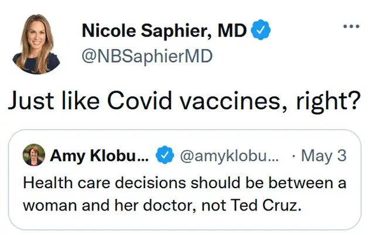The width and height of the screenshot is (369, 235).
Task: Click the "MD" suffix in Nicole Saphier's name
Action: click(x=233, y=30)
